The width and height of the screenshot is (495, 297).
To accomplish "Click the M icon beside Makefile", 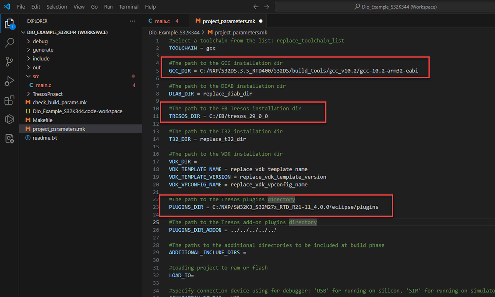I will (x=28, y=120).
